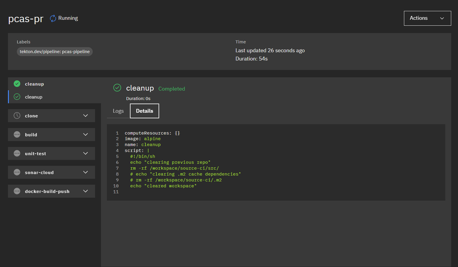
Task: Click the pending icon beside sonar-cloud
Action: tap(17, 172)
